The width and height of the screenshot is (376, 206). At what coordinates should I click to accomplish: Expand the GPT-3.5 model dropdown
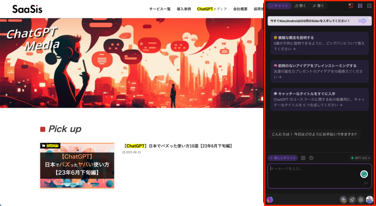360,158
